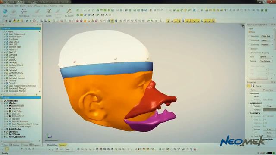
Task: Open the Insert menu
Action: [22, 6]
